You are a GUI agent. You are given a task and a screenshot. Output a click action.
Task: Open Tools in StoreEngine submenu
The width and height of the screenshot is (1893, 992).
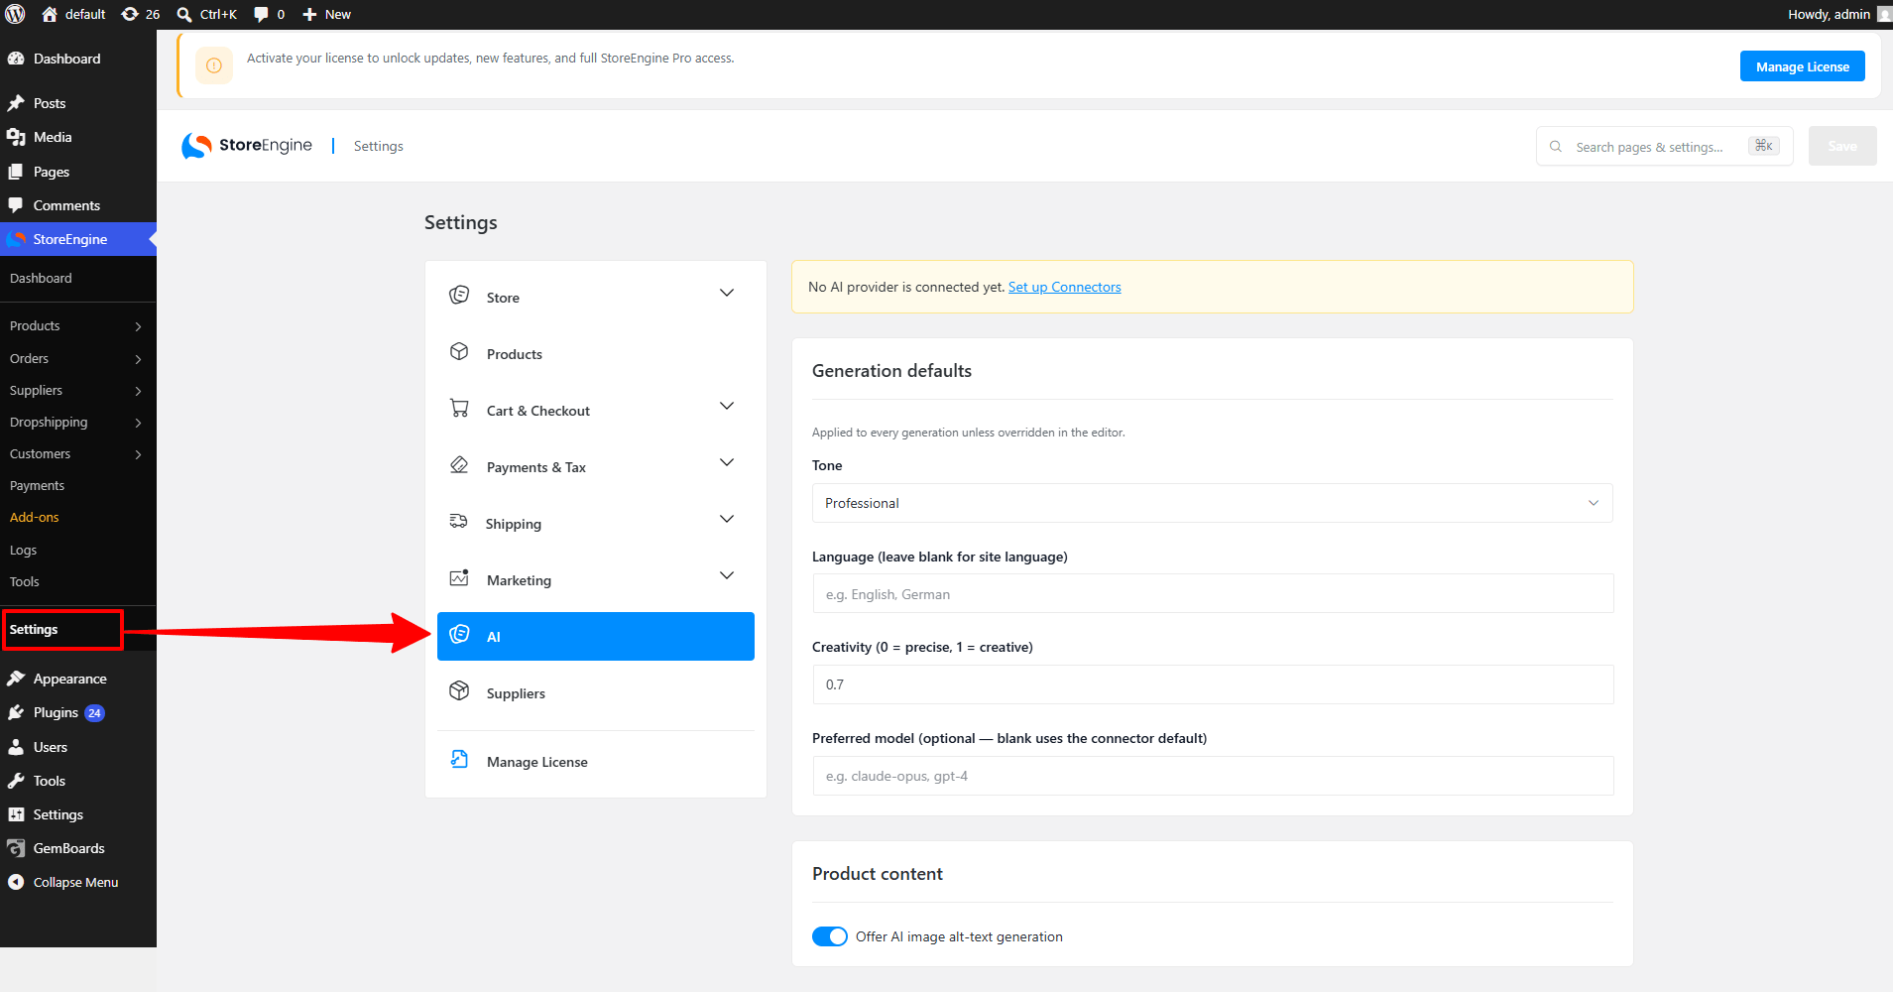(x=25, y=581)
